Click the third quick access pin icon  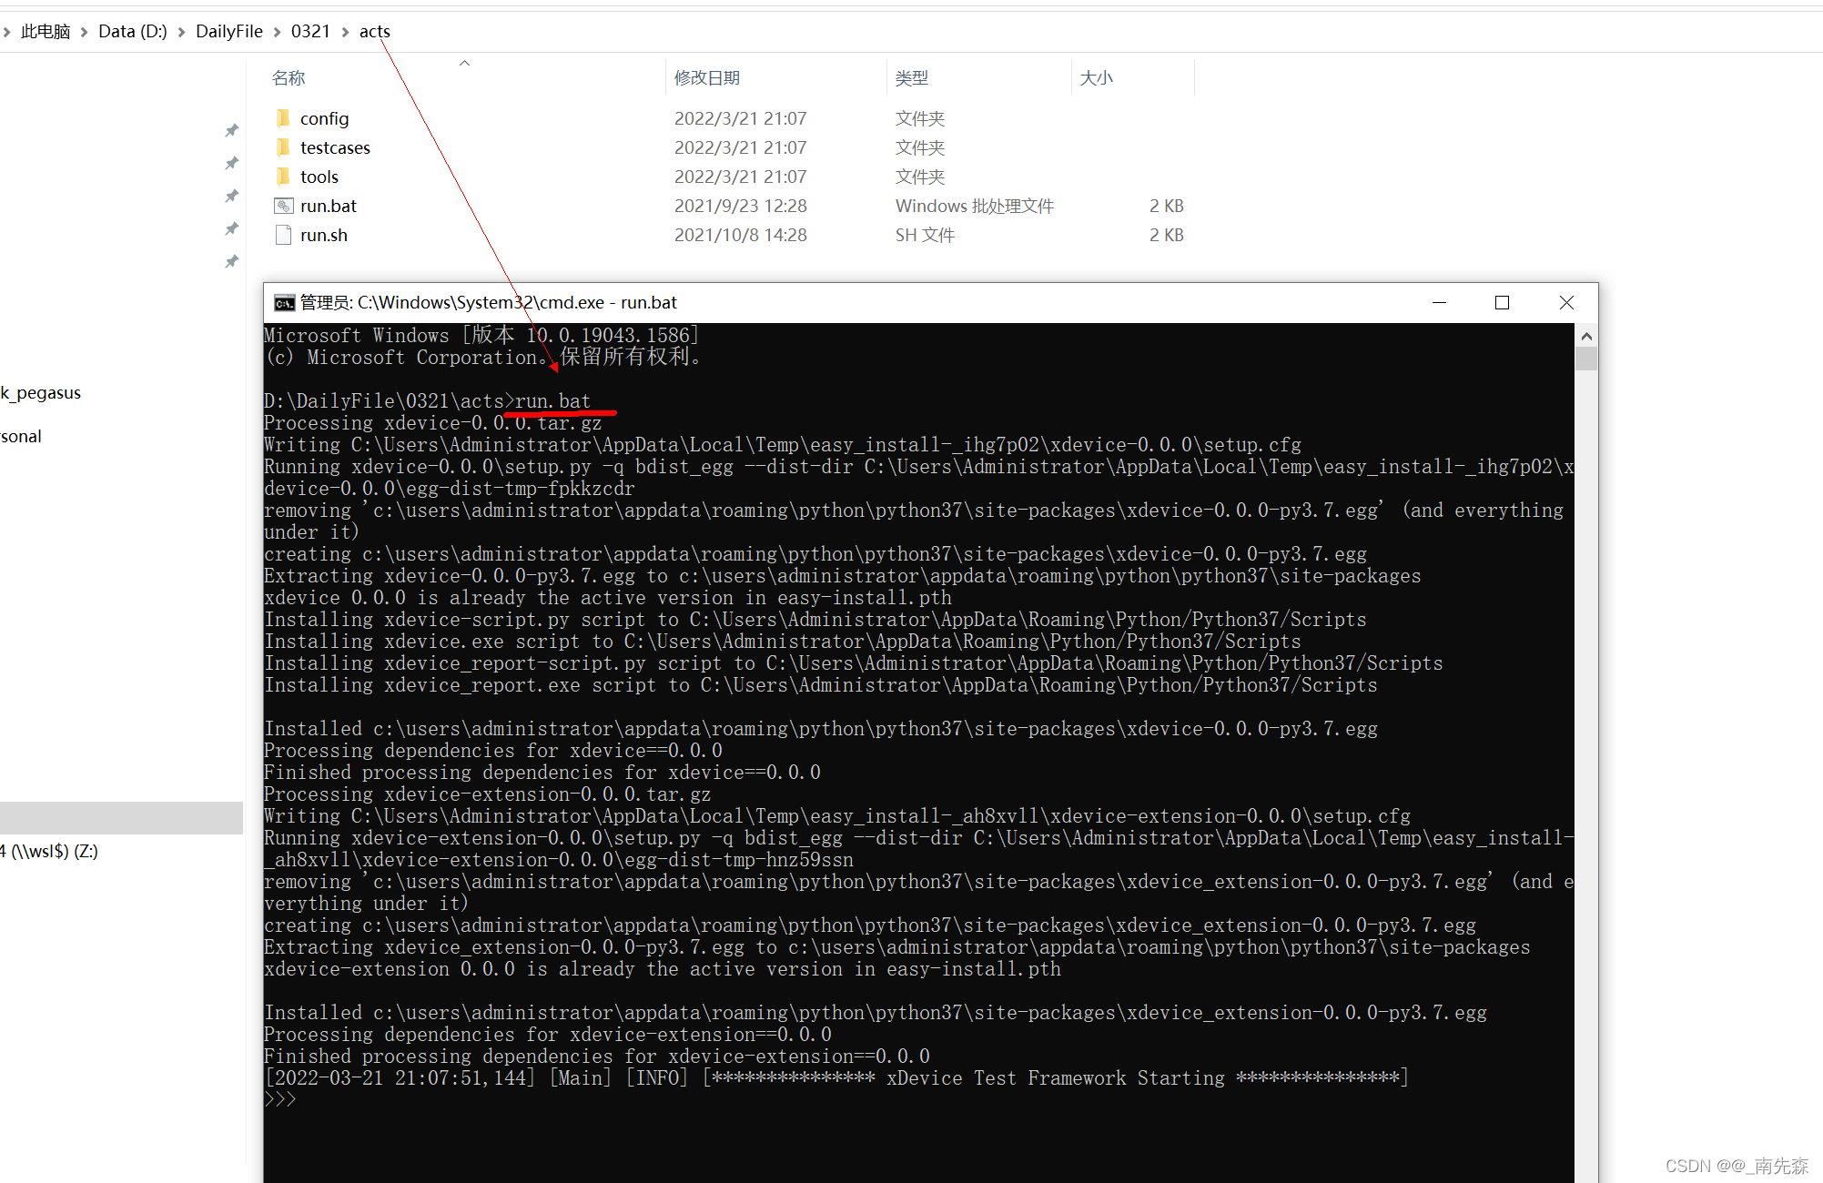click(232, 196)
